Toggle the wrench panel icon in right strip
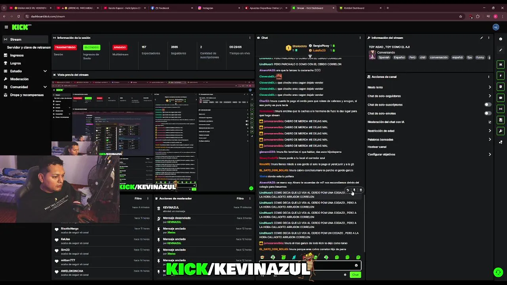Screen dimensions: 507x285 tap(501, 131)
